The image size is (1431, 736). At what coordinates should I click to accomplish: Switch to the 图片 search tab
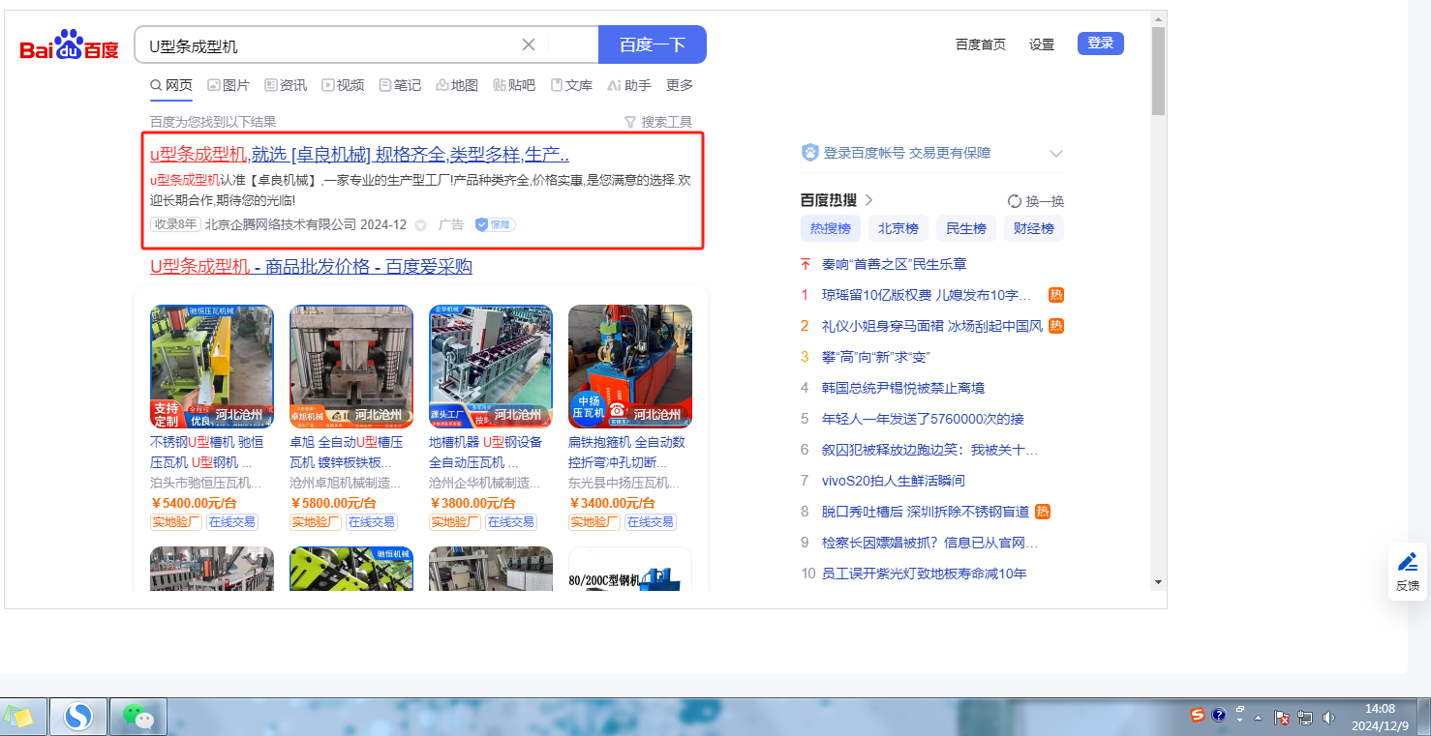(228, 85)
